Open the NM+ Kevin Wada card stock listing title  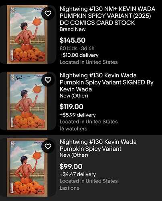[107, 16]
